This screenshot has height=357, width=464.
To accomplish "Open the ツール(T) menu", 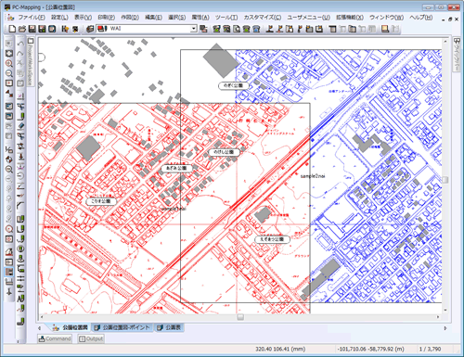I will coord(226,17).
